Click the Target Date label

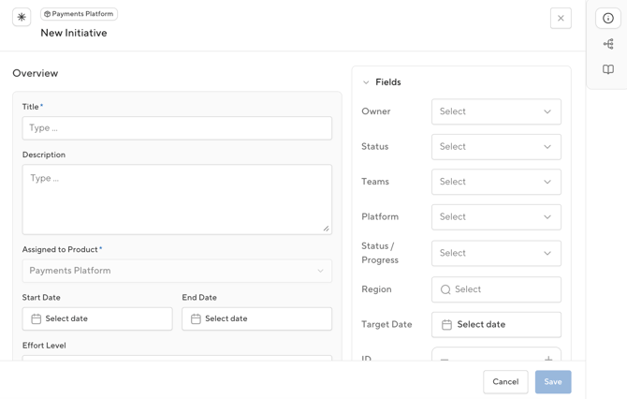click(386, 325)
